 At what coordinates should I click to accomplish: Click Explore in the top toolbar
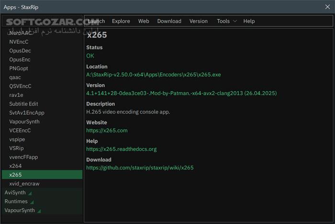[121, 21]
